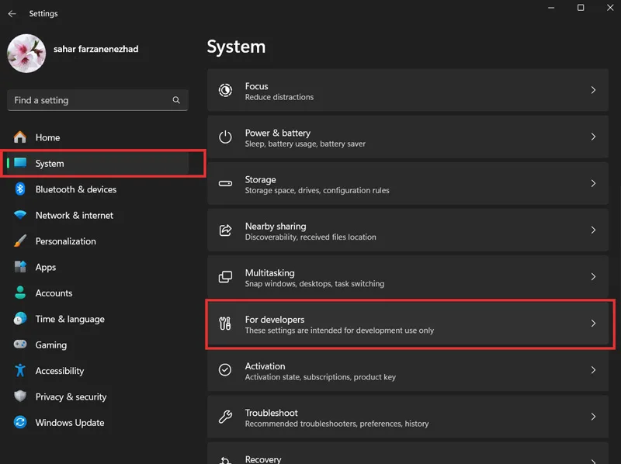This screenshot has width=621, height=464.
Task: Expand the Troubleshoot row chevron
Action: (593, 417)
